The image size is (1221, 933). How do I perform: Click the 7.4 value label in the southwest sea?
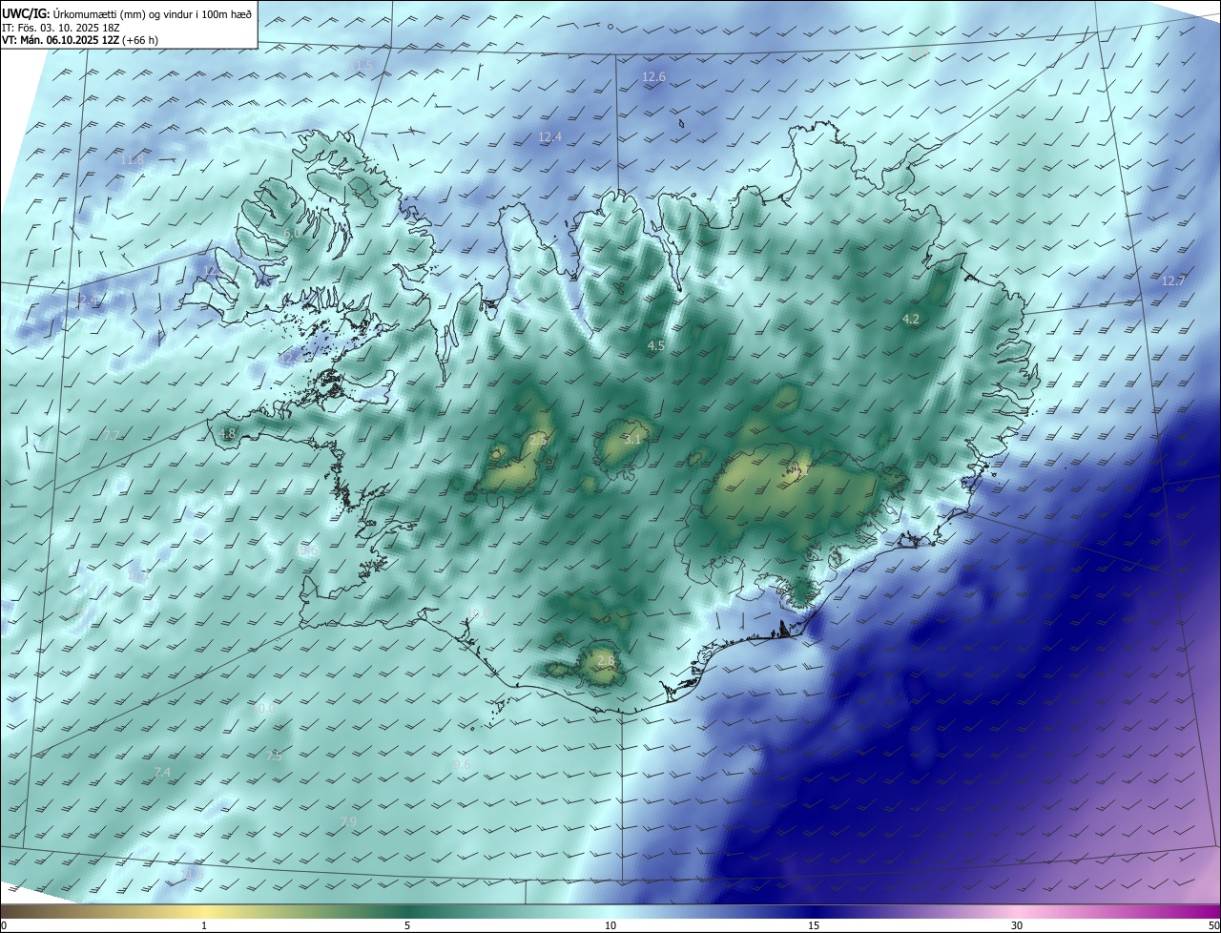pos(162,772)
